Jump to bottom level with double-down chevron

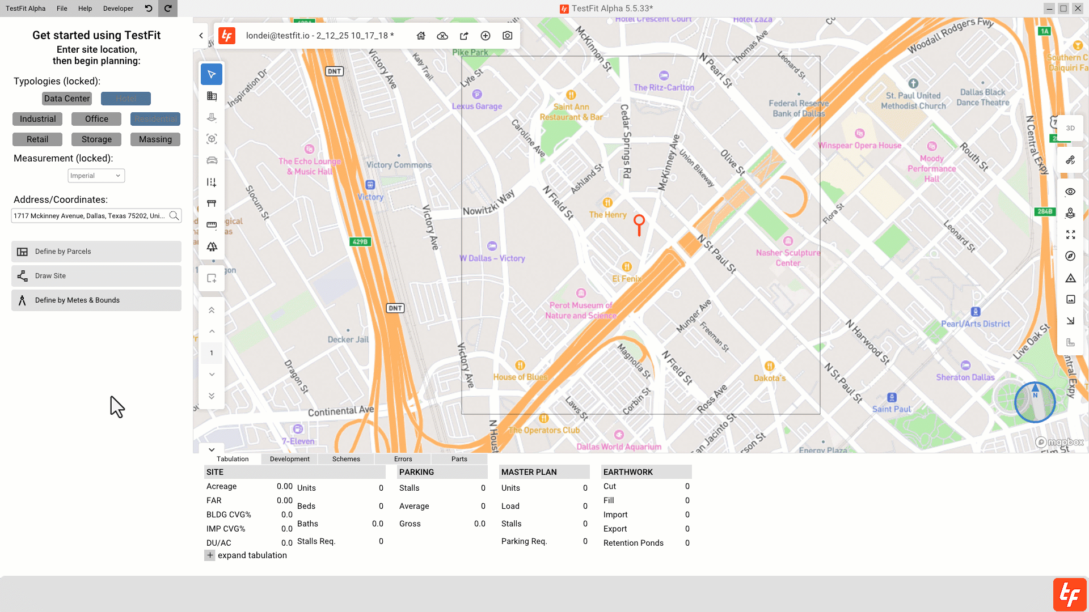coord(212,396)
